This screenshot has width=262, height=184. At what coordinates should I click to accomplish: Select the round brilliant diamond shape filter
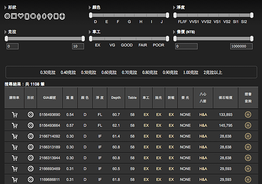point(7,16)
